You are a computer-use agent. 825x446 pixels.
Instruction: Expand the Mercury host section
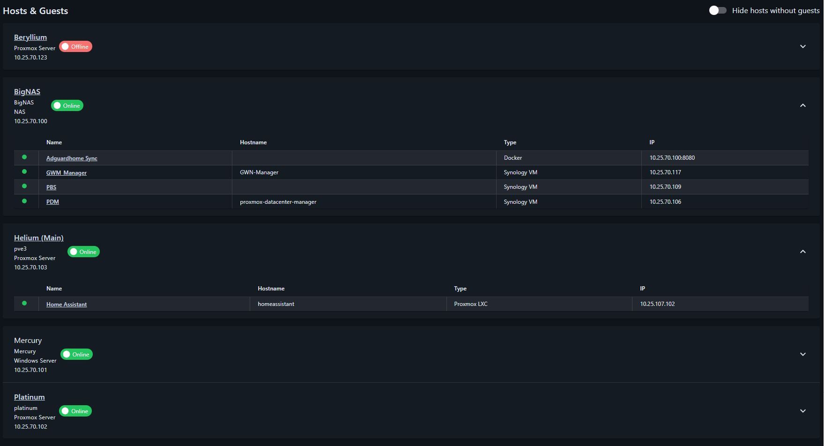click(803, 354)
